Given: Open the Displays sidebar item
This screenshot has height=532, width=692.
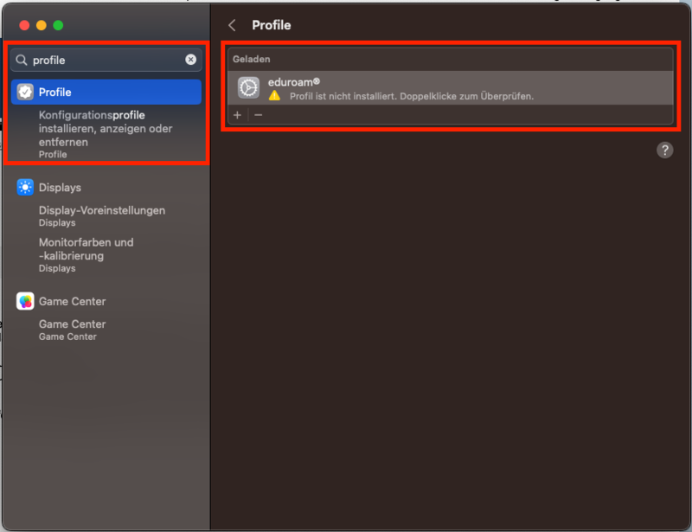Looking at the screenshot, I should (60, 188).
